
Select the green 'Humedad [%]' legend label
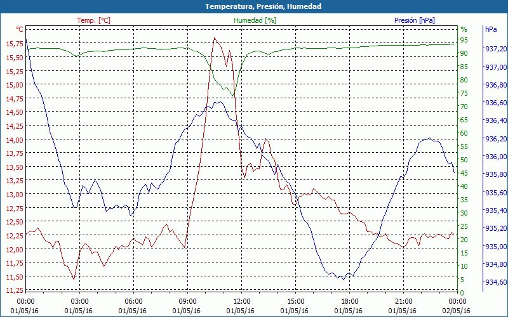(x=255, y=20)
